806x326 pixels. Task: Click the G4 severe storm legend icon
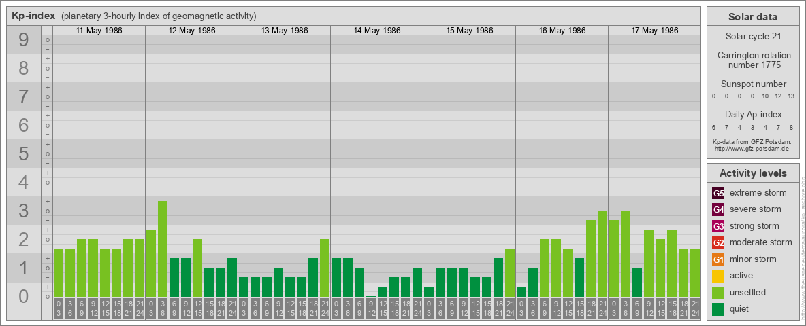[x=718, y=209]
